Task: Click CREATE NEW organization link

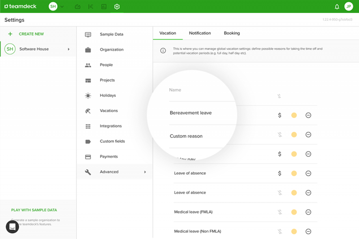Action: coord(31,34)
